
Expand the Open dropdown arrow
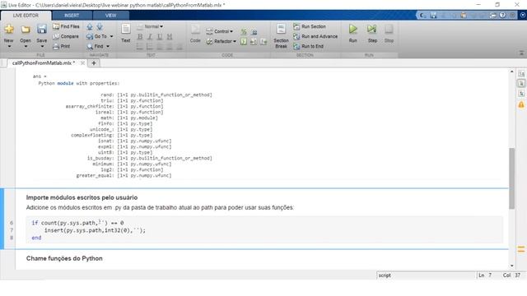(x=26, y=46)
